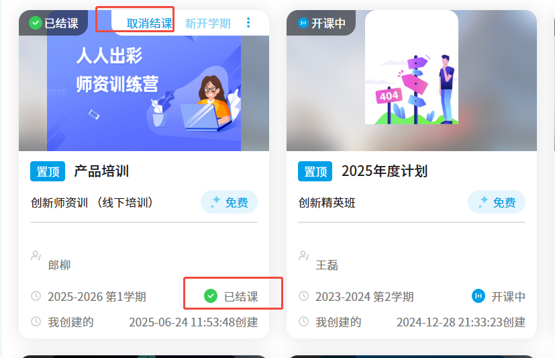
Task: Click the blue icon beside lower 开课中 status
Action: click(x=478, y=296)
